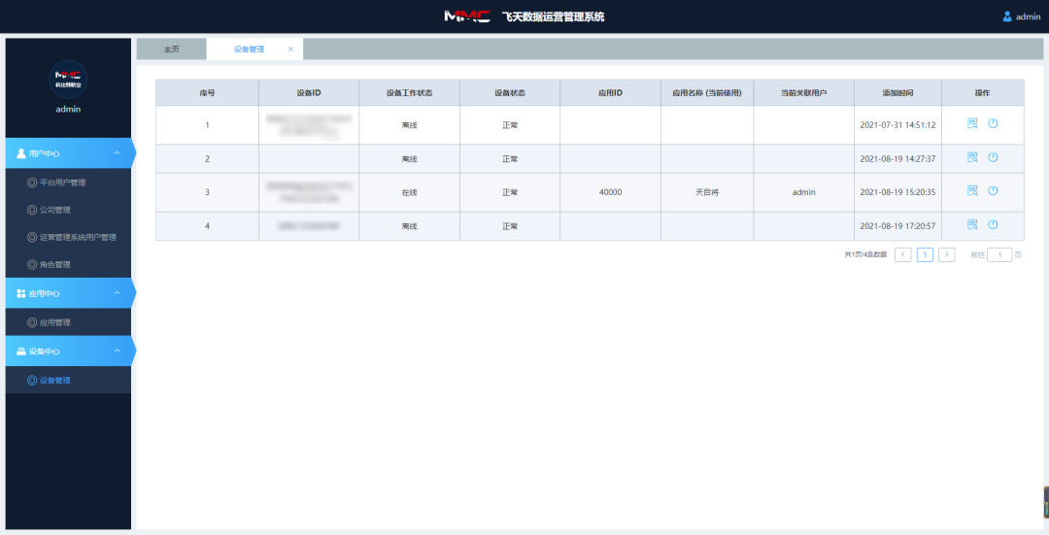Click the next page arrow button
Viewport: 1049px width, 535px height.
coord(946,254)
